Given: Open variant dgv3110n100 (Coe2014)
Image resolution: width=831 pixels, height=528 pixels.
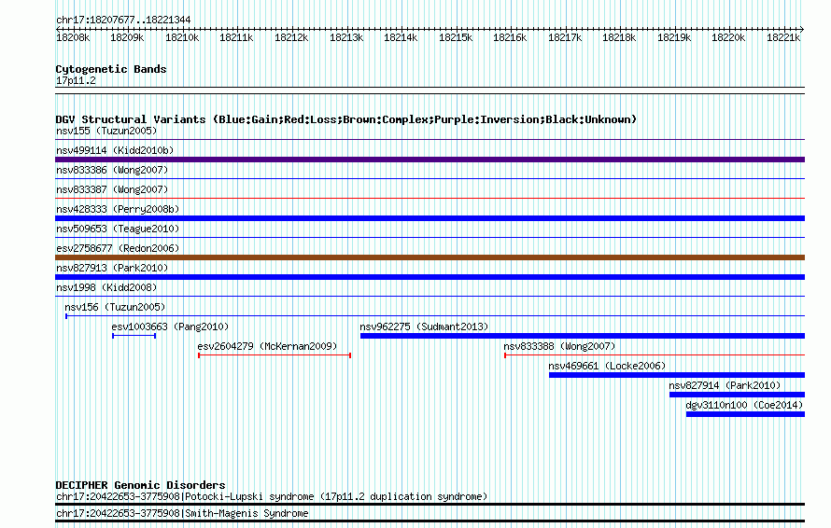Looking at the screenshot, I should (744, 405).
